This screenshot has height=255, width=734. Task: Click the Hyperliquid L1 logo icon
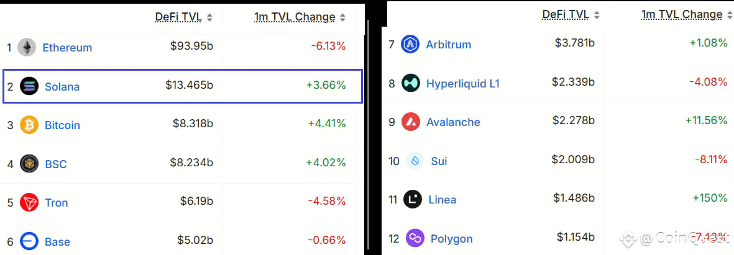click(x=411, y=83)
